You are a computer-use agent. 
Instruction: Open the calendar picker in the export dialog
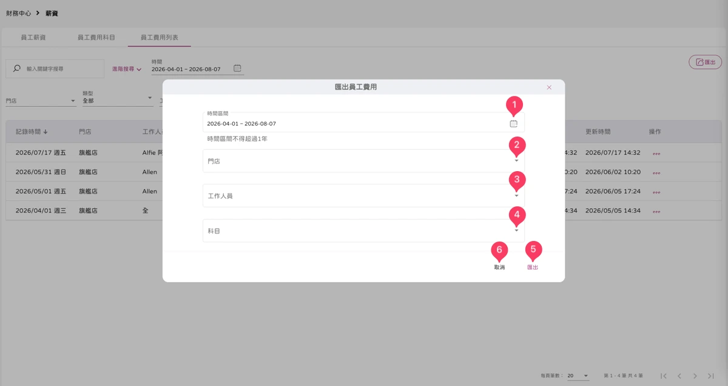[x=514, y=124]
